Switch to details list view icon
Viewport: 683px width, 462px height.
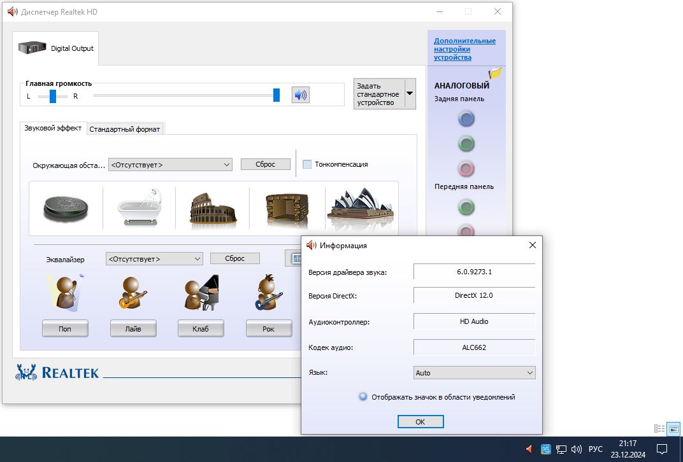pyautogui.click(x=659, y=429)
